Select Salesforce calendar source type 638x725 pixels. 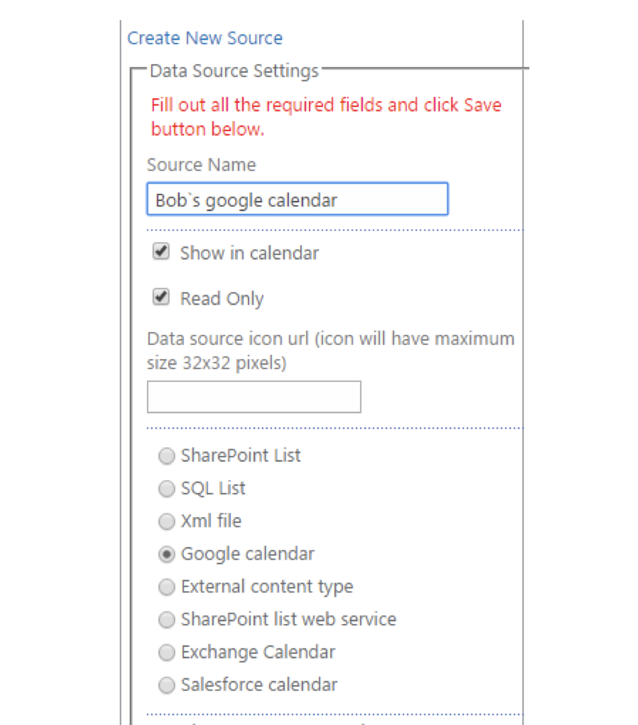[166, 685]
